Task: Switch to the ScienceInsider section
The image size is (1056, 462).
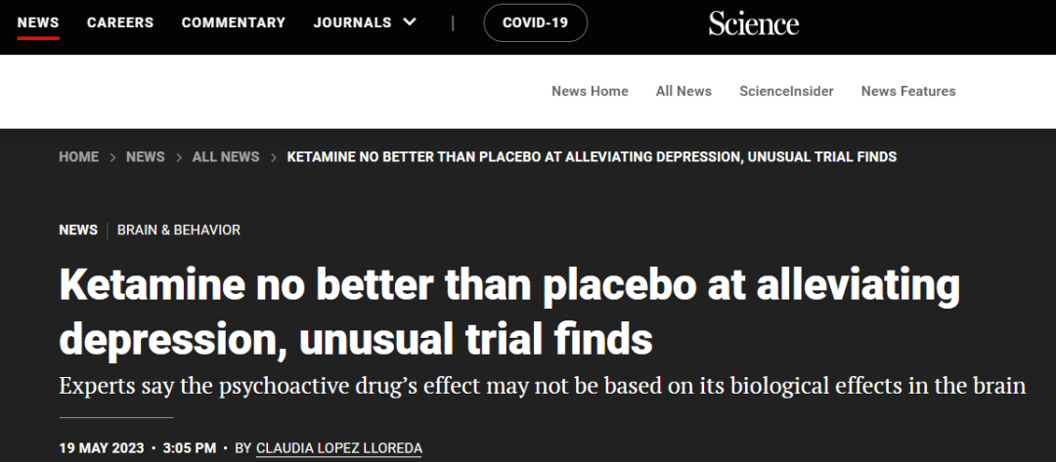Action: (786, 91)
